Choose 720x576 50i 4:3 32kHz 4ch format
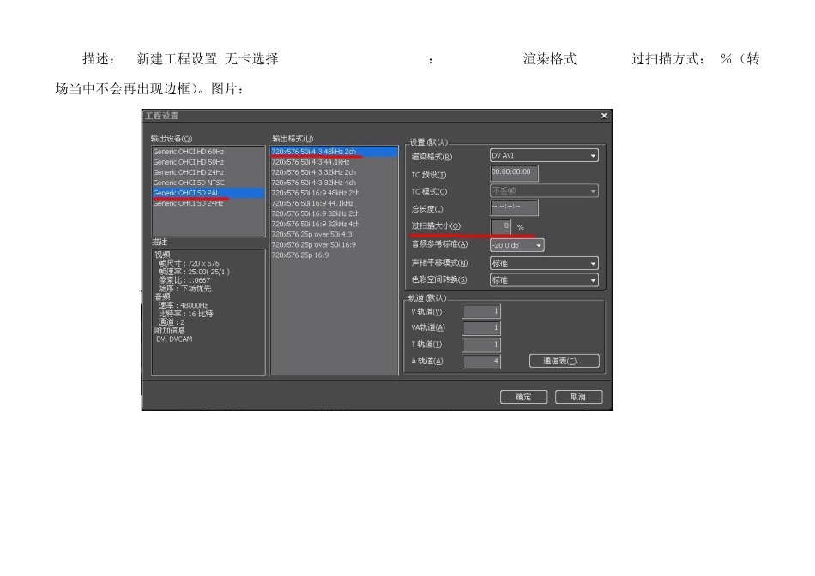The width and height of the screenshot is (815, 576). pos(335,183)
